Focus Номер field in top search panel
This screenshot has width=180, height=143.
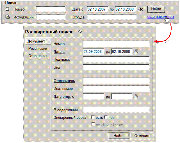coord(51,9)
